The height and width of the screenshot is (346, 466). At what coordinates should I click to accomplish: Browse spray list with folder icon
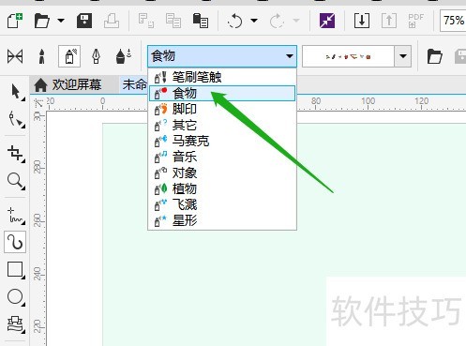(435, 56)
